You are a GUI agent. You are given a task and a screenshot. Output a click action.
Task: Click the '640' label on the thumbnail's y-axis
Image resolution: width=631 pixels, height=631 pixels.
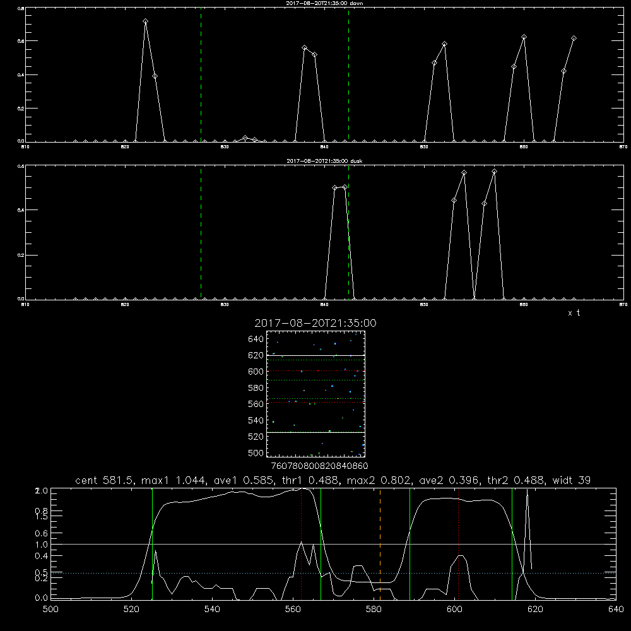point(256,339)
